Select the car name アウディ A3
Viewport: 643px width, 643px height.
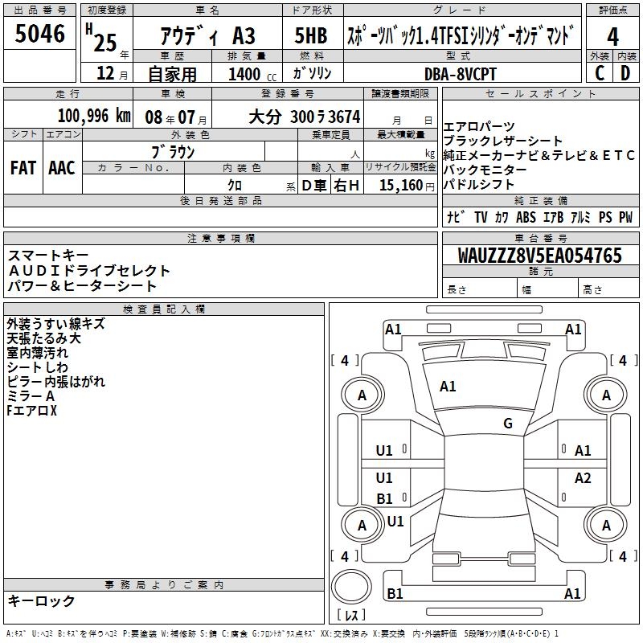click(207, 36)
